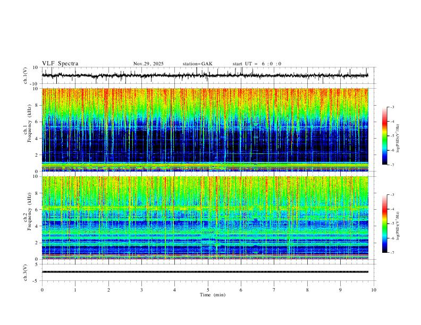Click the "-10" tick on ch.1(V) axis

tap(35, 84)
